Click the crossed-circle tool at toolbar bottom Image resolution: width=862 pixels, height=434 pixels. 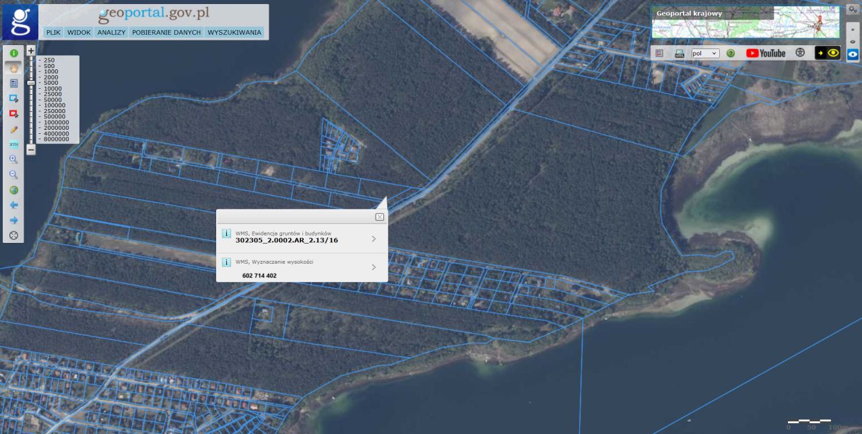click(13, 236)
